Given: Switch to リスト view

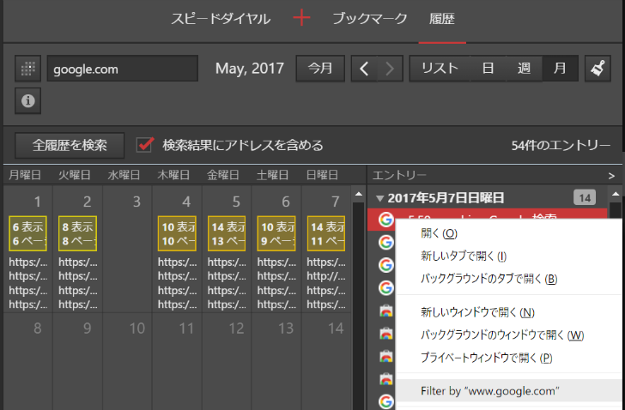Looking at the screenshot, I should coord(440,69).
